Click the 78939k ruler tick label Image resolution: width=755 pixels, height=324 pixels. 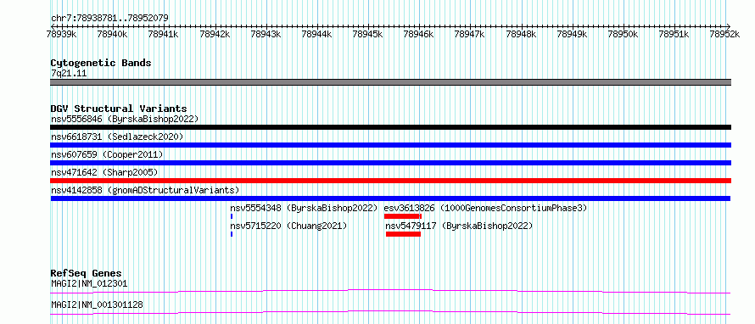pyautogui.click(x=61, y=34)
